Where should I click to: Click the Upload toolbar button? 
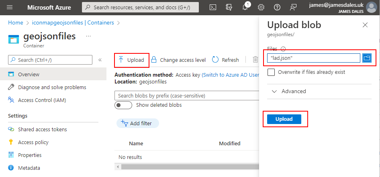click(x=132, y=60)
